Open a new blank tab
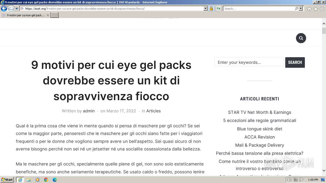Viewport: 326px width, 183px height. [55, 15]
